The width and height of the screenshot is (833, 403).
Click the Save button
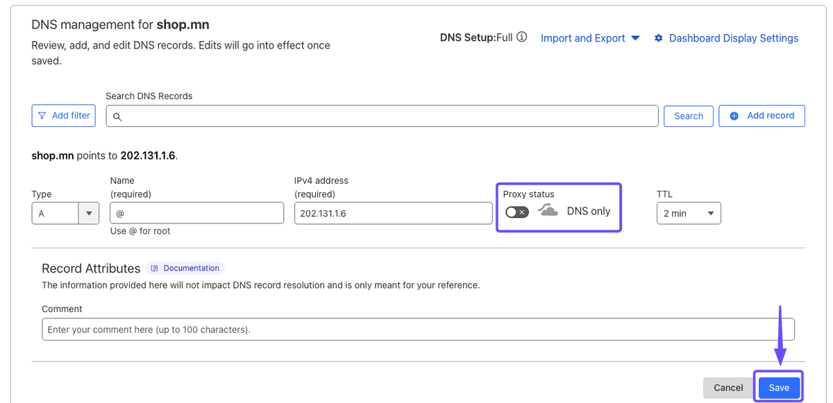click(x=778, y=388)
